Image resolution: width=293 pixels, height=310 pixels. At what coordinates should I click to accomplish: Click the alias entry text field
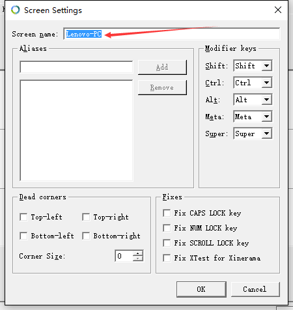[76, 67]
